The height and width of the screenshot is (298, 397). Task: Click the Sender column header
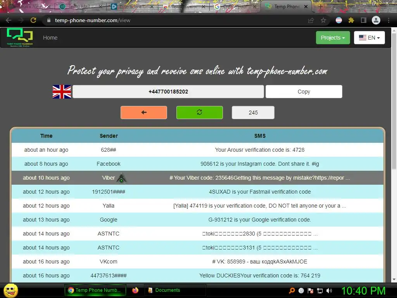pyautogui.click(x=109, y=136)
